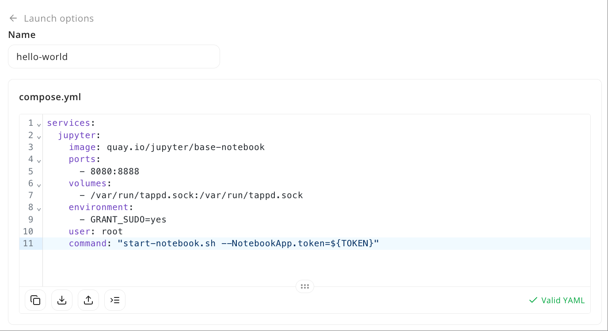Screen dimensions: 608x331
Task: Collapse the ports section fold arrow
Action: point(39,161)
